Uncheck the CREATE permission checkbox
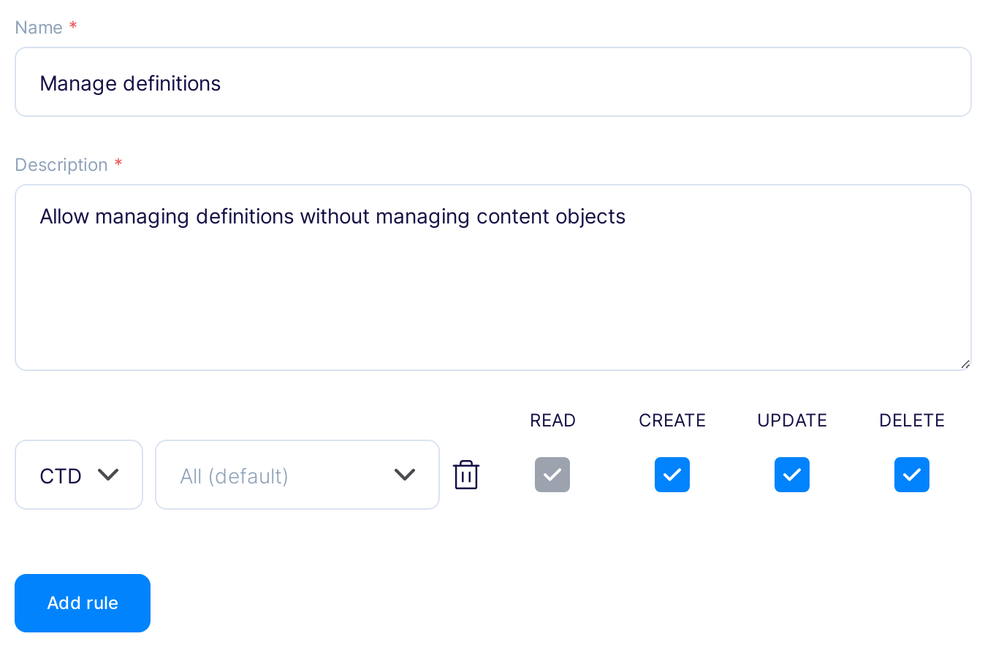Viewport: 985px width, 647px height. coord(672,475)
